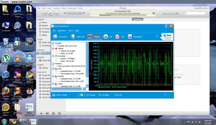Open iTunes File menu
The height and width of the screenshot is (125, 216).
pos(39,8)
